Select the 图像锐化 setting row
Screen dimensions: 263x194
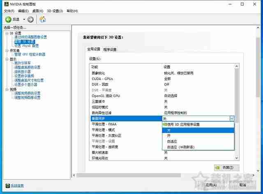[162, 73]
